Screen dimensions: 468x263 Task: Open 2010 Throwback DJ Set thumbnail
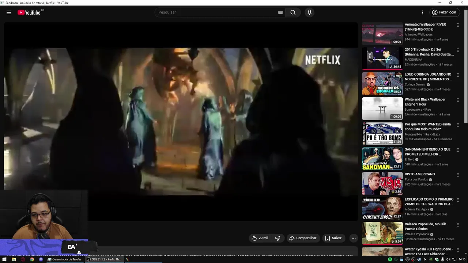pos(382,58)
